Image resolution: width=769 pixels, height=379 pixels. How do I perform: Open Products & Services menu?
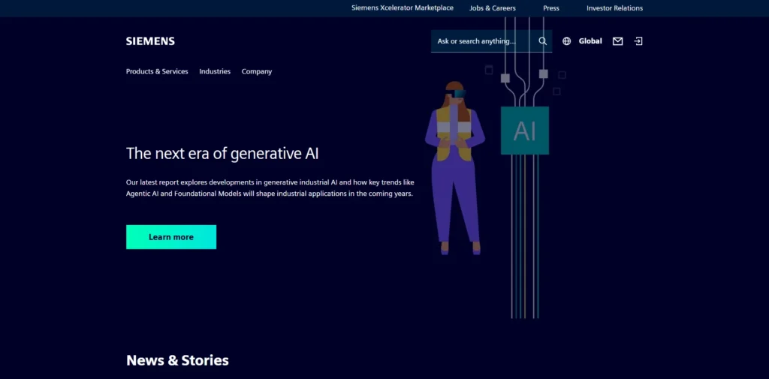click(157, 71)
